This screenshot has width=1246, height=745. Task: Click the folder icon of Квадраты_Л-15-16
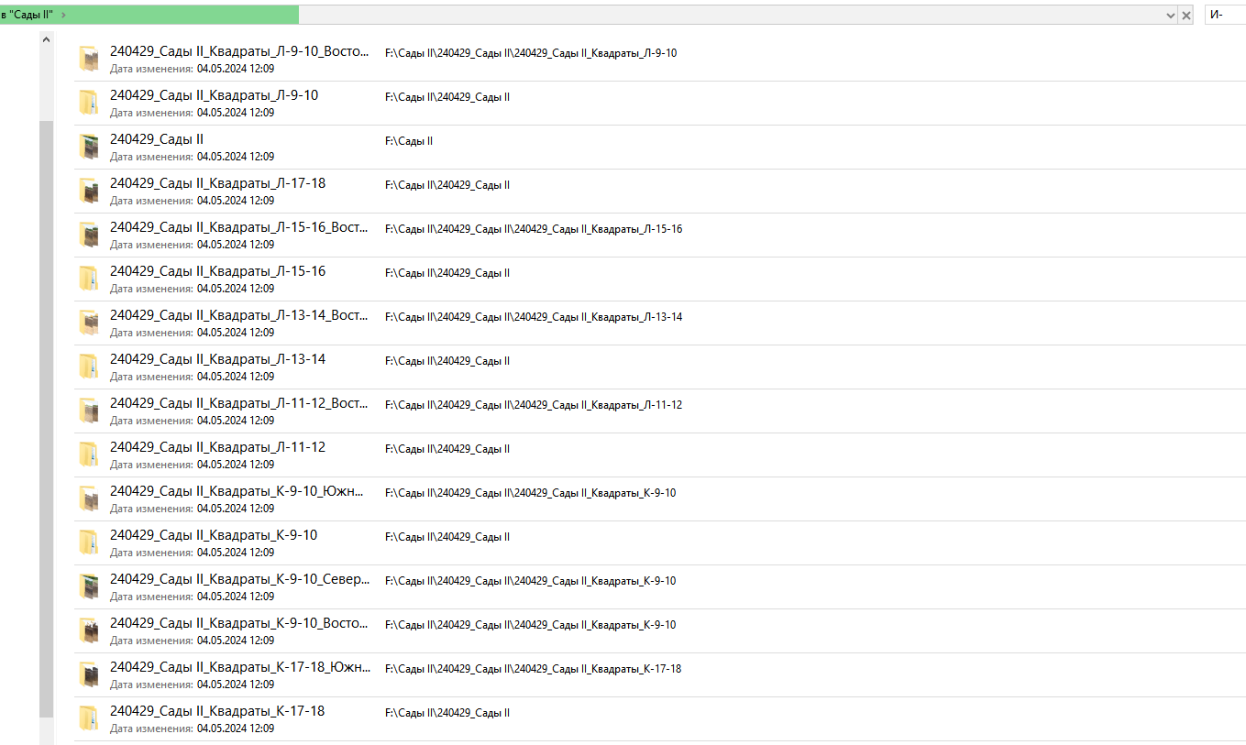88,279
